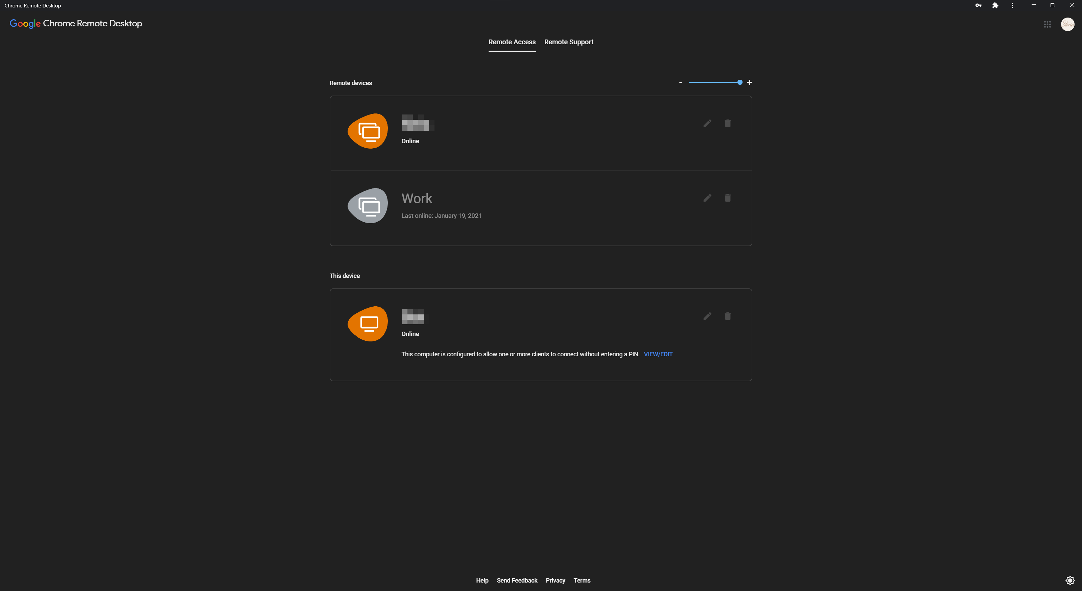Open the Send Feedback link
Screen dimensions: 1082x591
coord(517,581)
